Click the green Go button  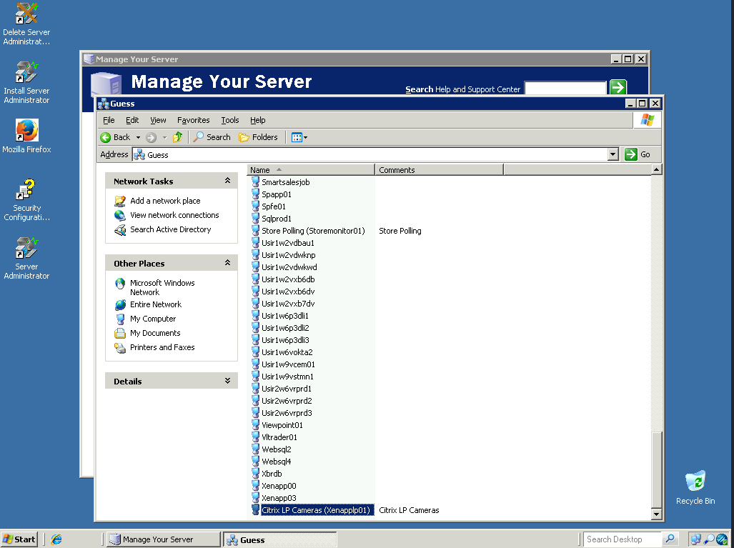(x=638, y=154)
